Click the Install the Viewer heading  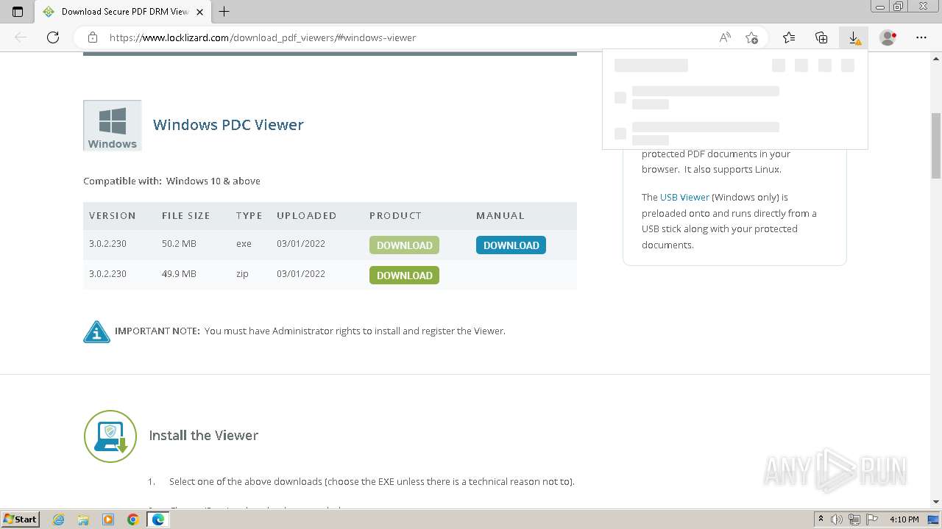204,436
